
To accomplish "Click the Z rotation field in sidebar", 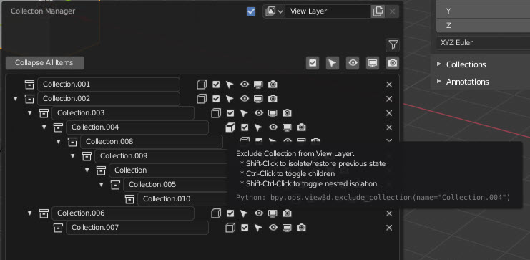I will (x=483, y=25).
